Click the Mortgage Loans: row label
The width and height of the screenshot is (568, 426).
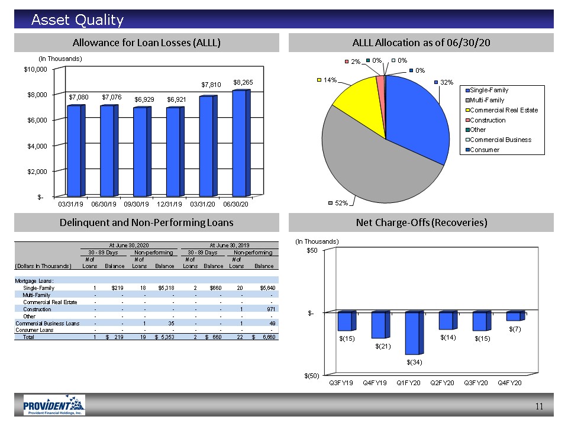click(34, 280)
